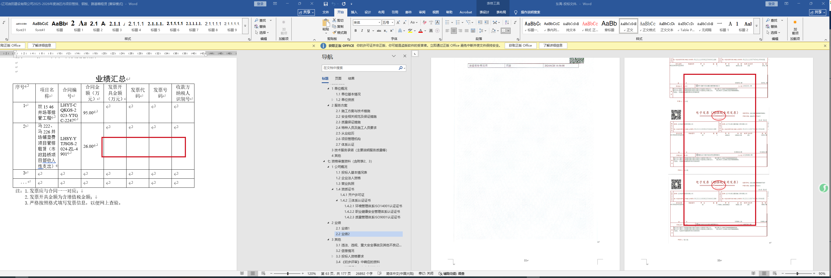This screenshot has width=831, height=278.
Task: Toggle italic formatting in the font group
Action: [x=362, y=31]
